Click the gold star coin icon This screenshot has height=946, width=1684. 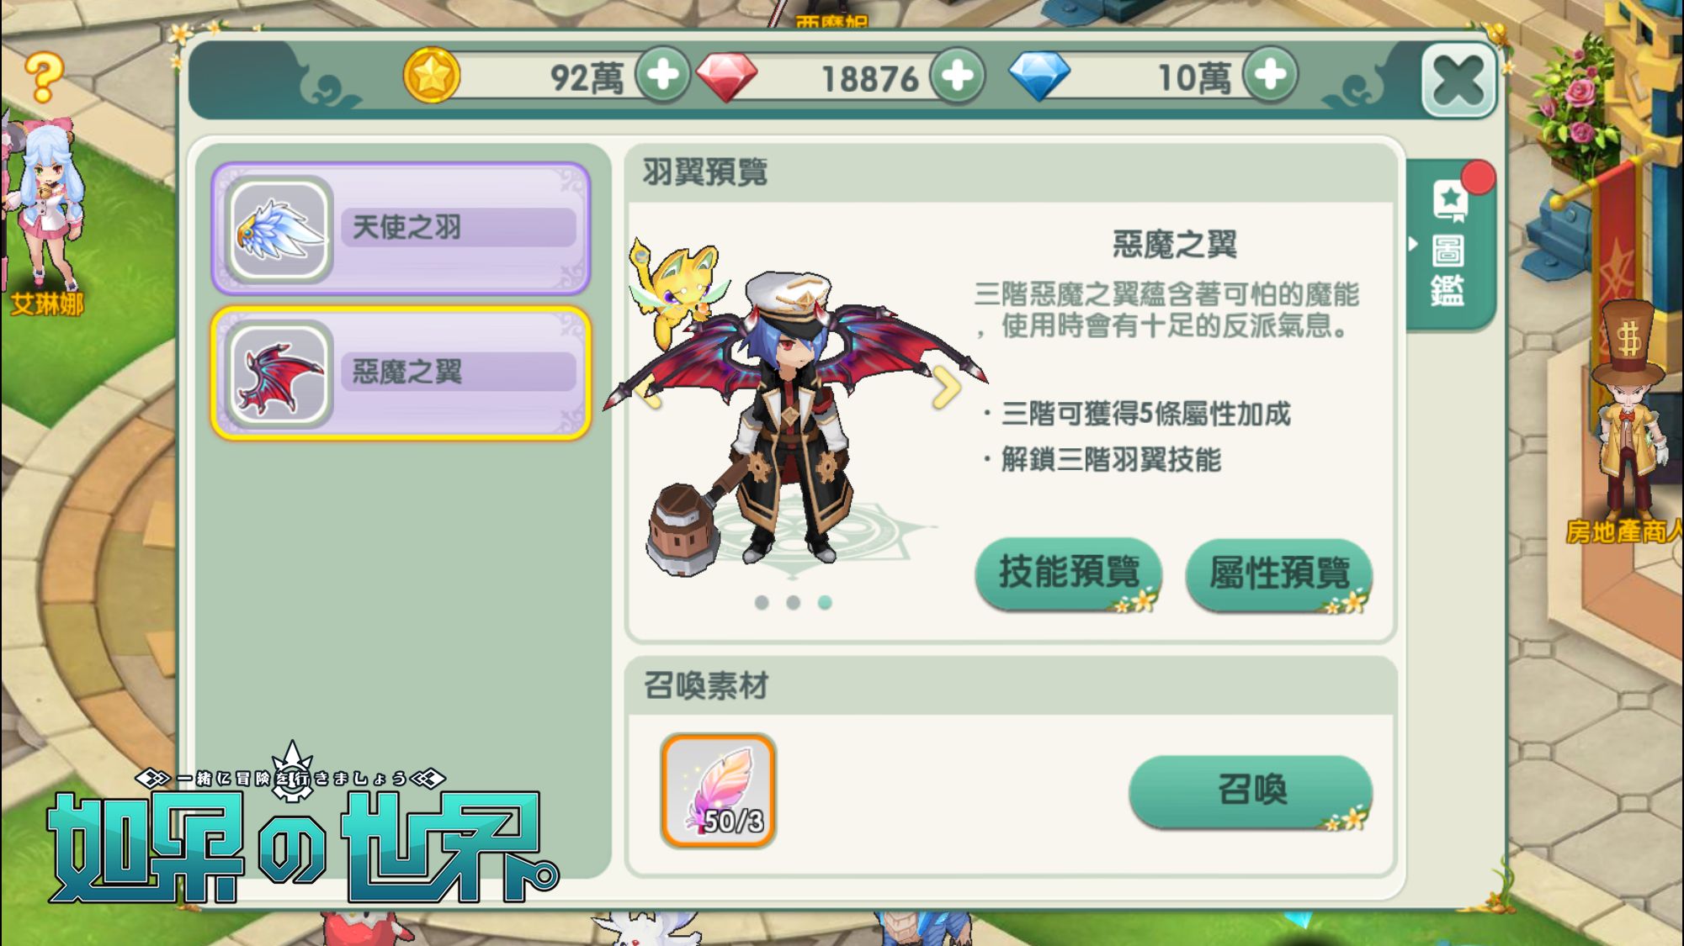click(431, 76)
